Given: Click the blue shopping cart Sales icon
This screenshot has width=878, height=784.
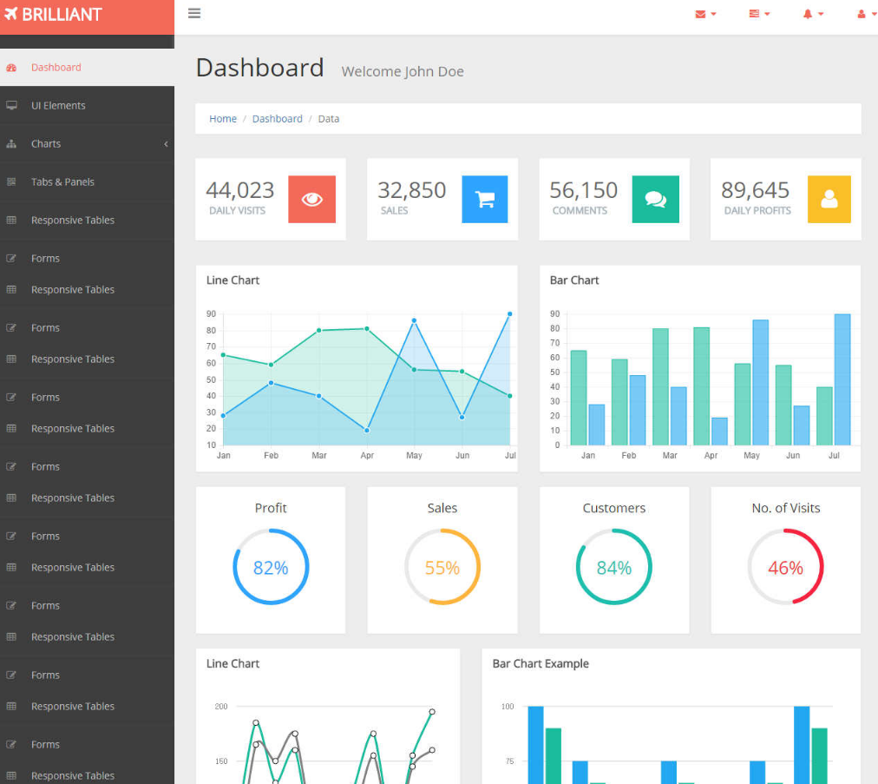Looking at the screenshot, I should [484, 199].
